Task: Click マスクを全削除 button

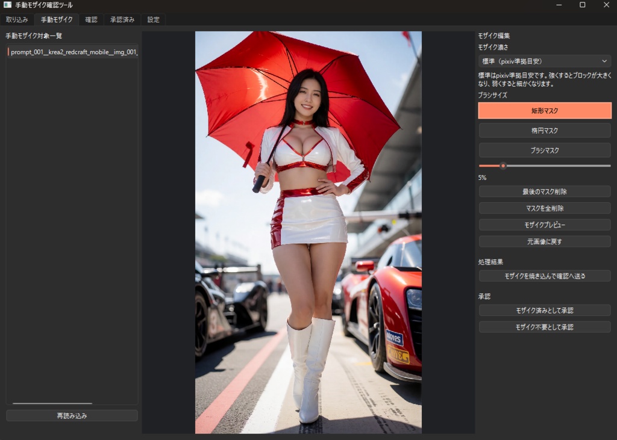Action: tap(545, 208)
